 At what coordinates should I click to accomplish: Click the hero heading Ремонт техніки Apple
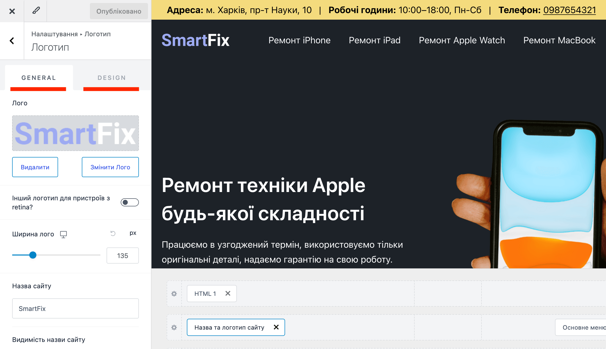coord(264,185)
